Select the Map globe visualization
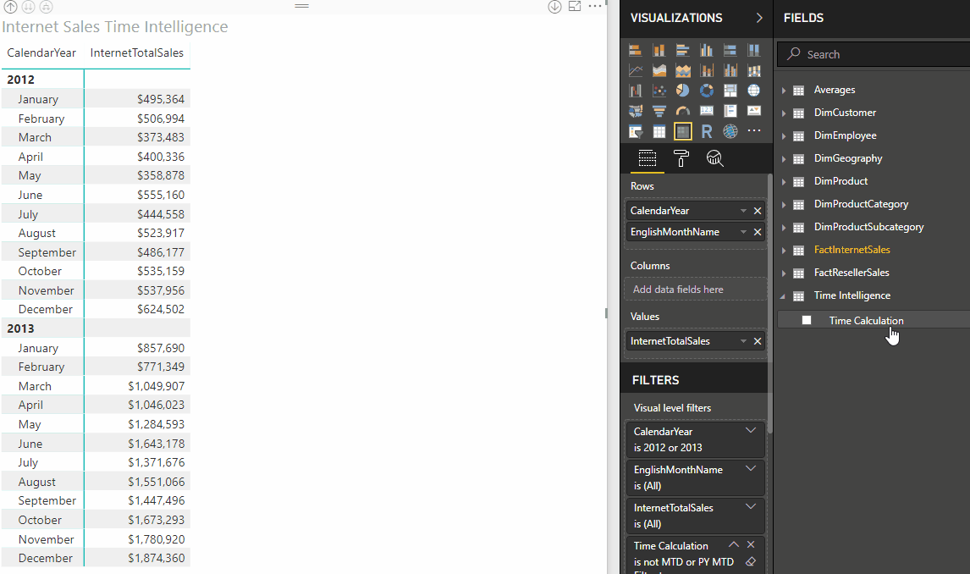Image resolution: width=970 pixels, height=574 pixels. 753,91
